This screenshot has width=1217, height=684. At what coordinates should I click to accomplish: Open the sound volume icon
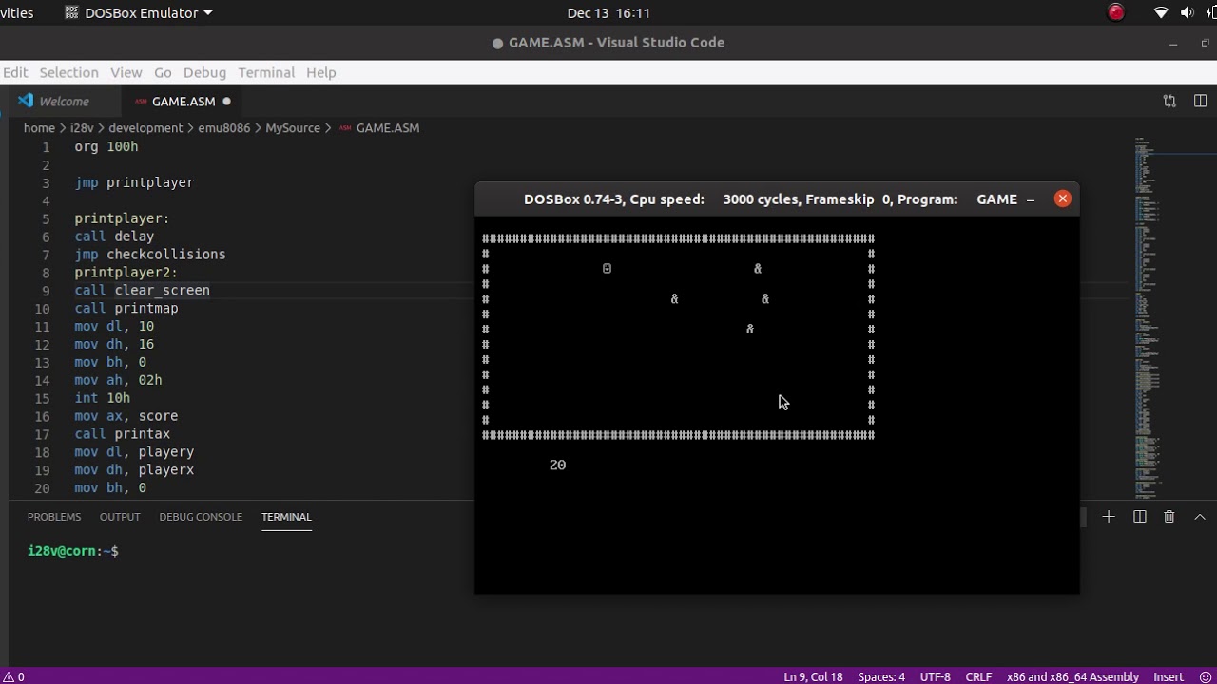click(1187, 12)
